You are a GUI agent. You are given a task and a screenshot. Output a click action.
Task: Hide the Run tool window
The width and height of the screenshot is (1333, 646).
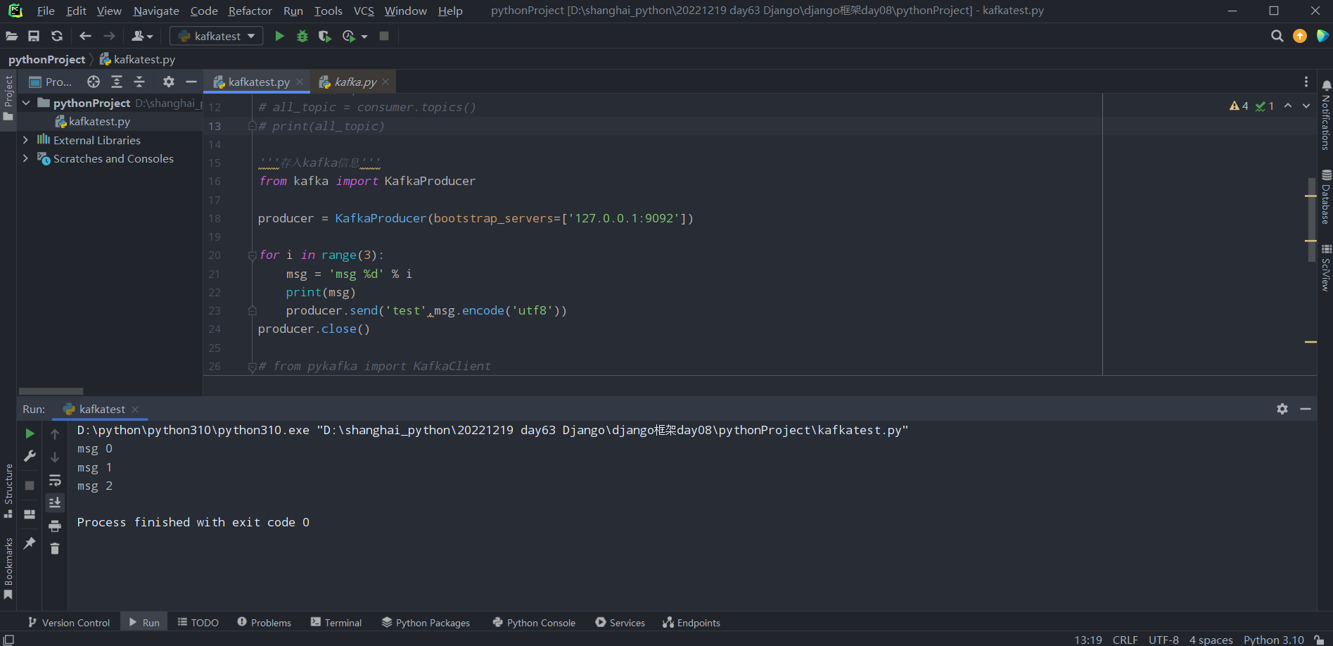pos(1306,409)
